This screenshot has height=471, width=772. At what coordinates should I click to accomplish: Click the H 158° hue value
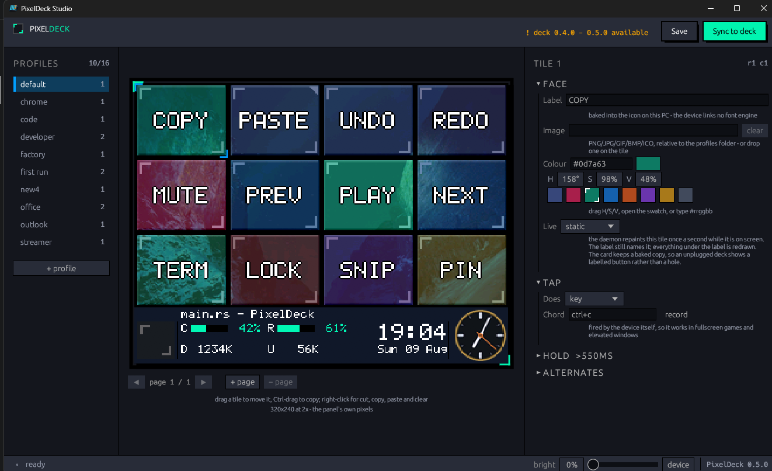571,179
